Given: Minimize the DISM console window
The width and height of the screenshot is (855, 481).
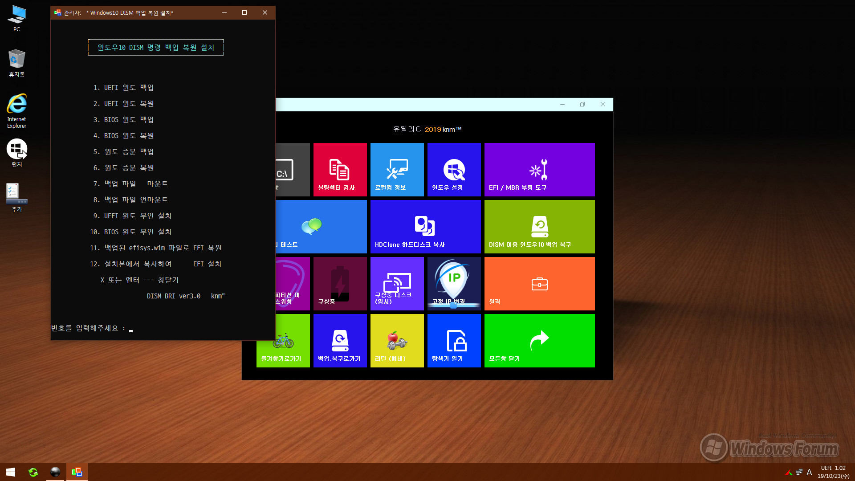Looking at the screenshot, I should coord(224,12).
